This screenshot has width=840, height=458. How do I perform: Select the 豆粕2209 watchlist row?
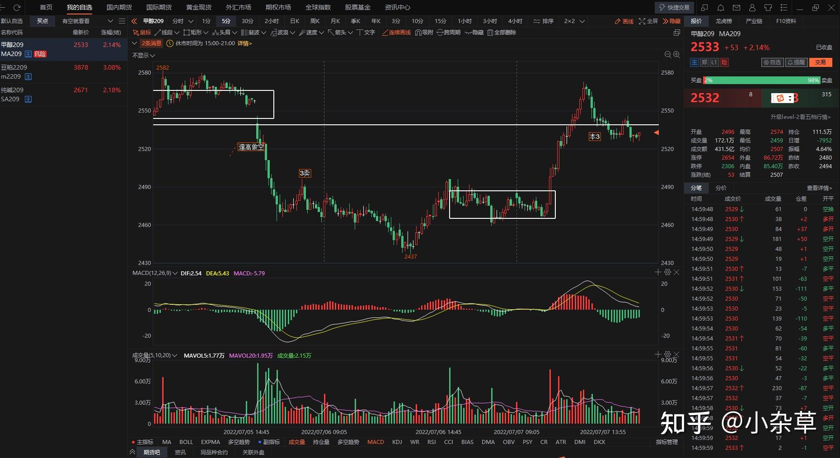pyautogui.click(x=63, y=72)
